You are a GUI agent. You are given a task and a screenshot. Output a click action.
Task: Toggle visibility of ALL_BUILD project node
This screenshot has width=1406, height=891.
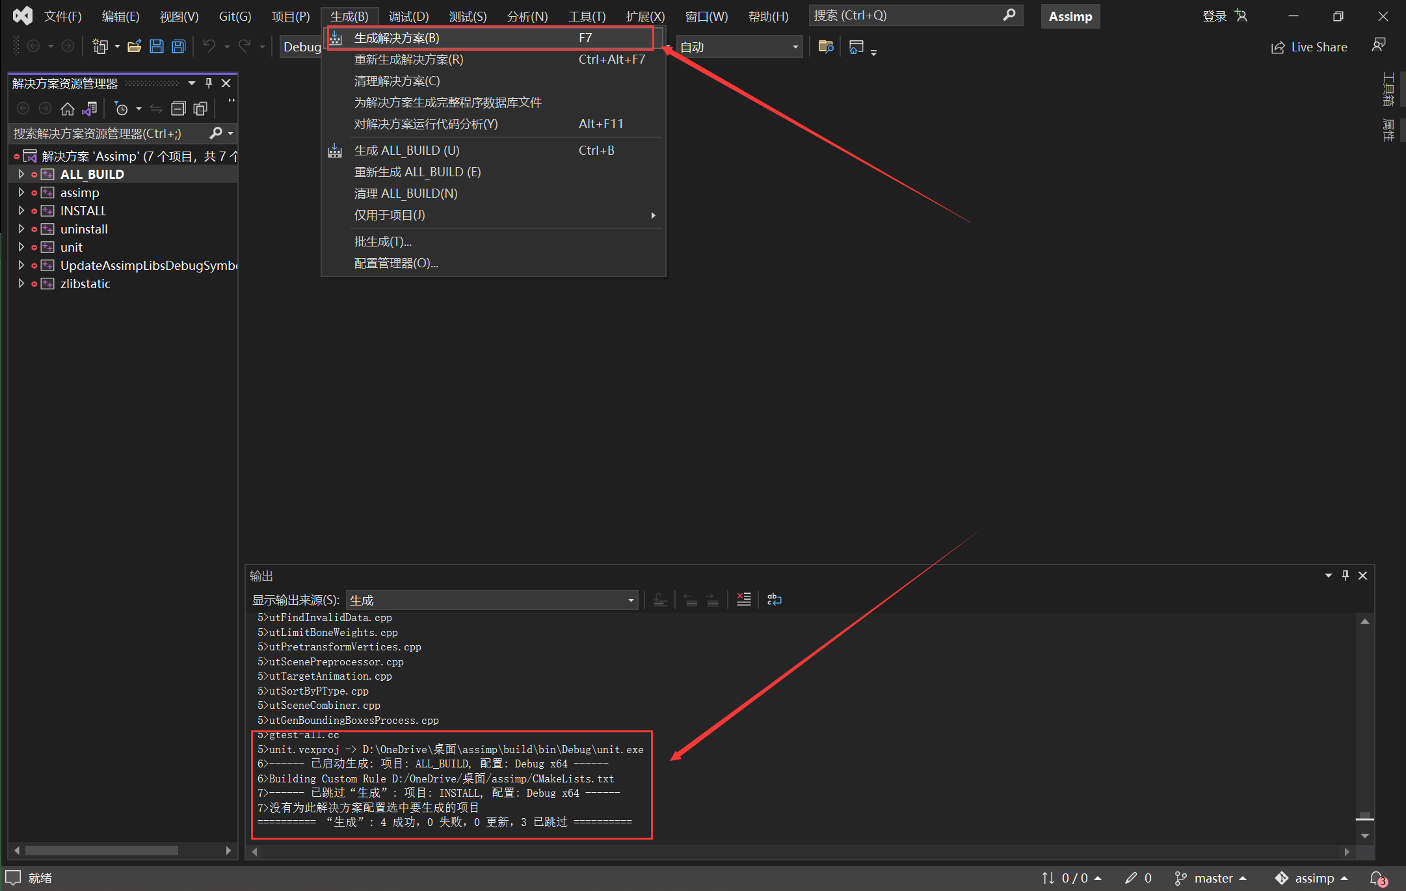23,173
